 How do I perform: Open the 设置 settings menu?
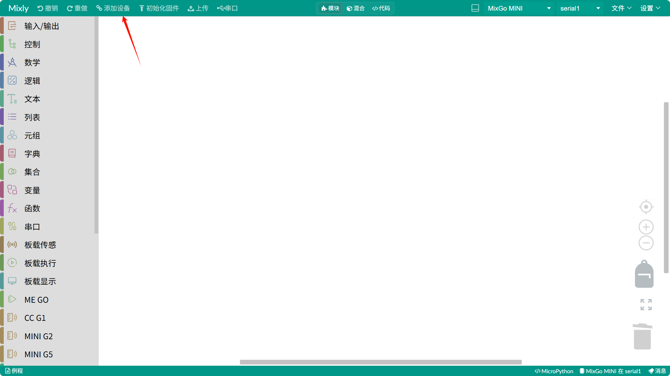(650, 8)
